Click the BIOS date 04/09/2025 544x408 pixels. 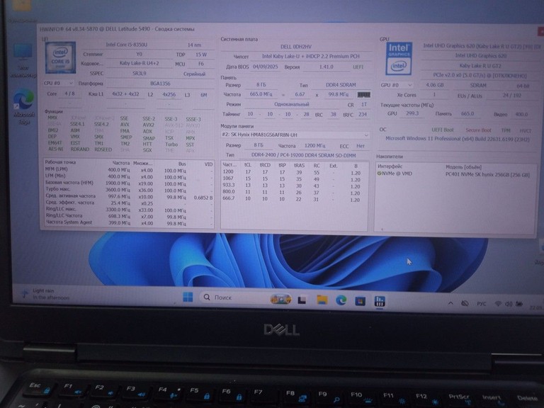coord(266,67)
